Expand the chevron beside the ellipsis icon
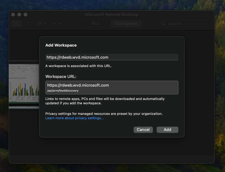The image size is (225, 172). tap(45, 24)
